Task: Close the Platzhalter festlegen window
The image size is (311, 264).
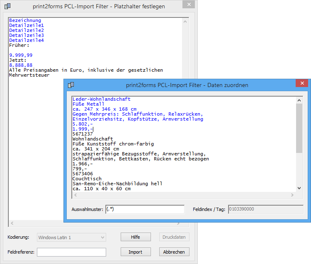Action: point(188,5)
